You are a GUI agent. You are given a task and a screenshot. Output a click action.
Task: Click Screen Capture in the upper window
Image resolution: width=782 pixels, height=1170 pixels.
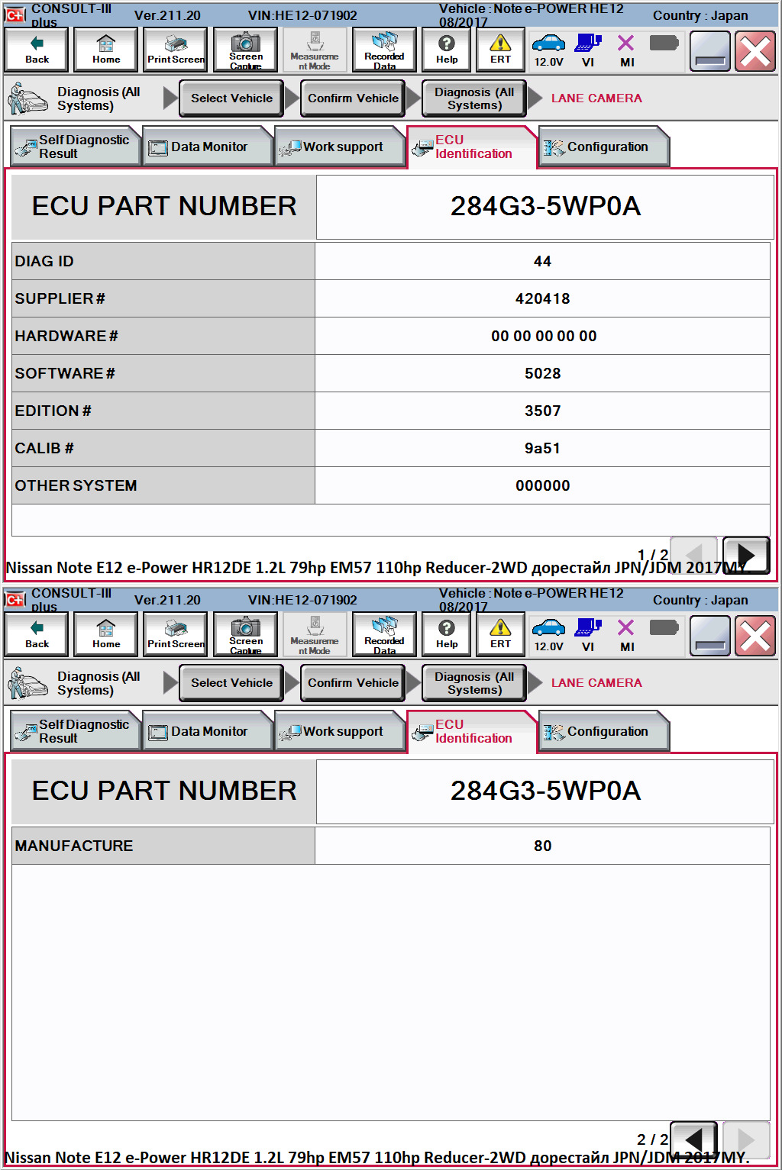(245, 50)
